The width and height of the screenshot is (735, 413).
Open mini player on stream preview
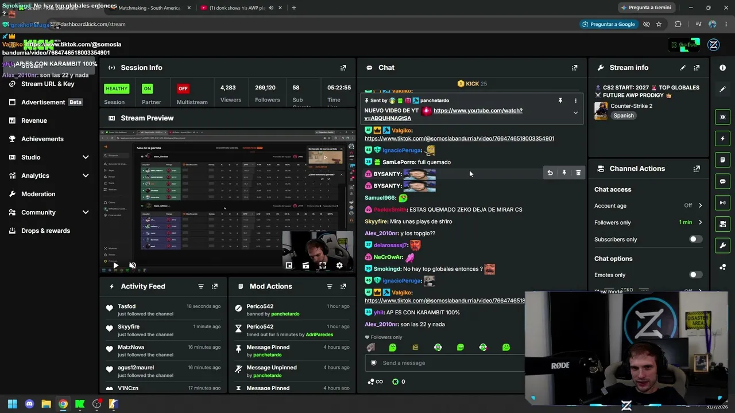289,266
